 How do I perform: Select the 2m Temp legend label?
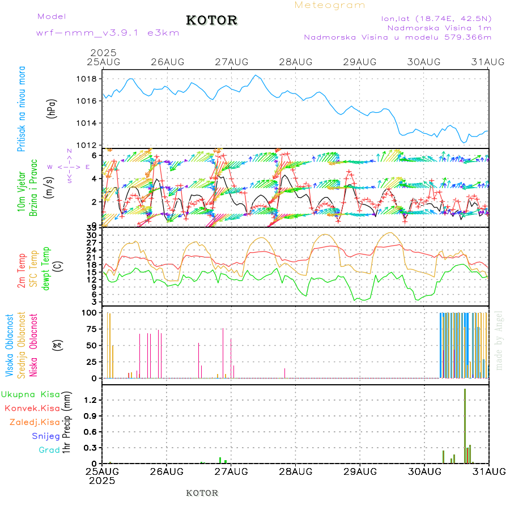[x=22, y=271]
